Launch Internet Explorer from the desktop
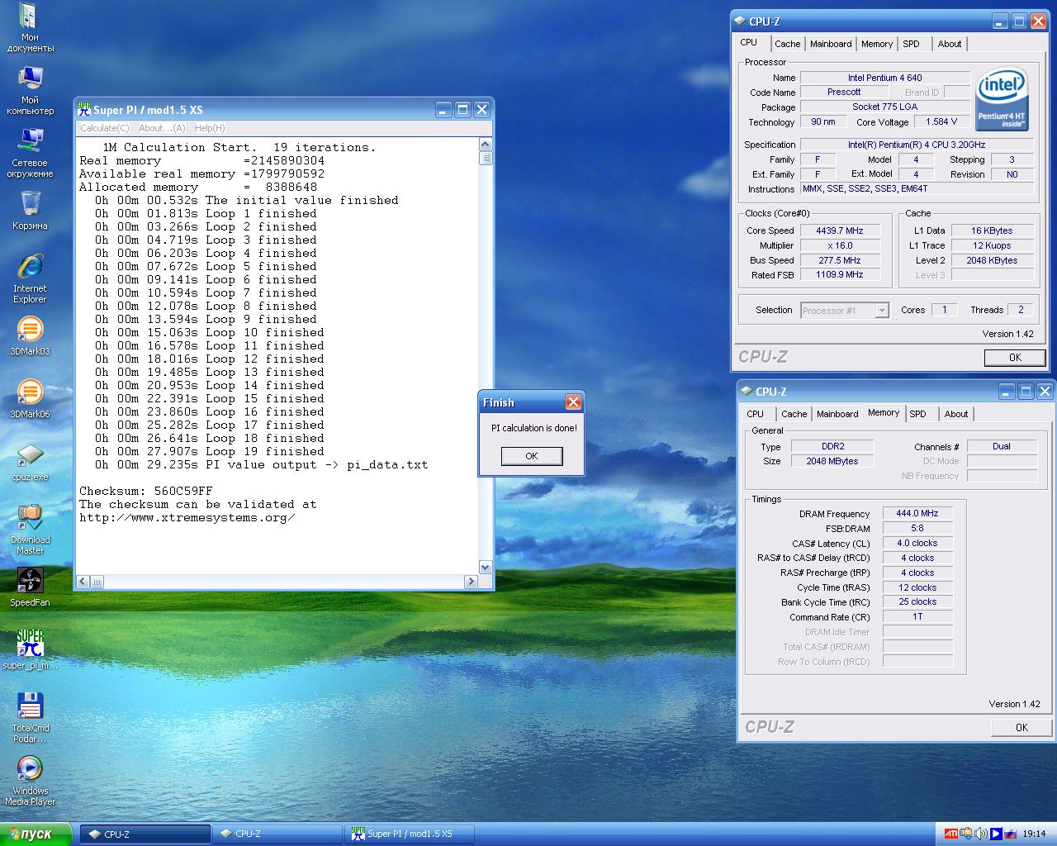 [30, 278]
